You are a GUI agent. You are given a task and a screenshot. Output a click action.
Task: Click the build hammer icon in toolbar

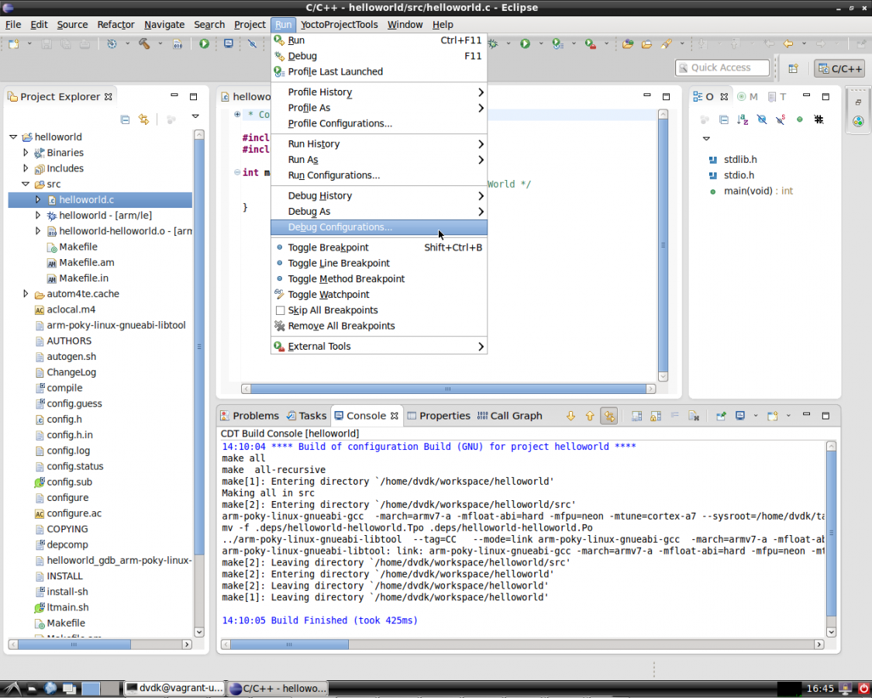coord(144,44)
